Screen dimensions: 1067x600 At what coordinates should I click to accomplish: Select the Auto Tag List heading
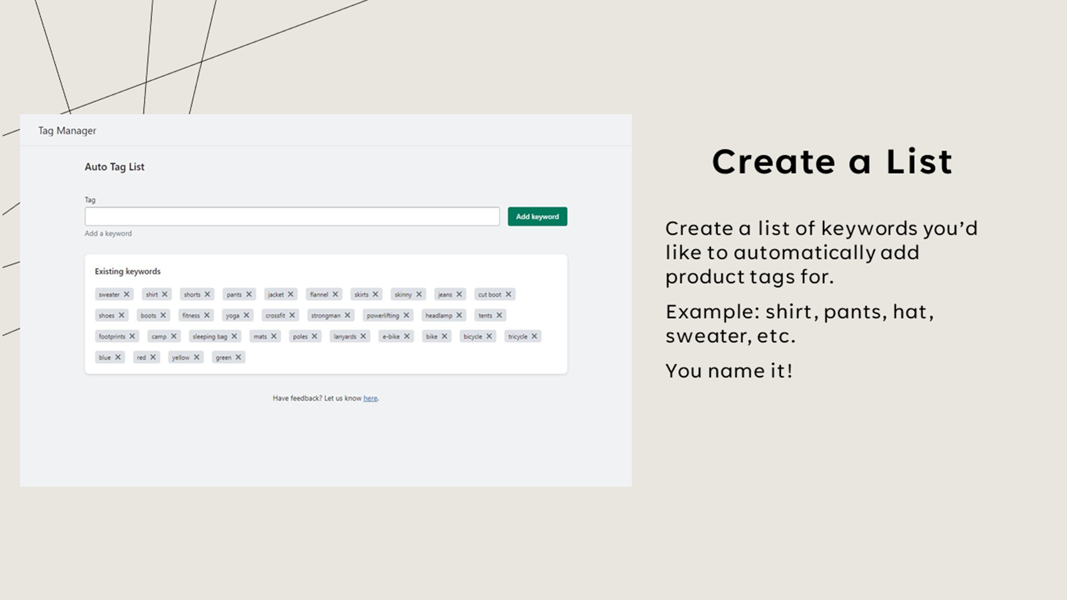[x=115, y=167]
